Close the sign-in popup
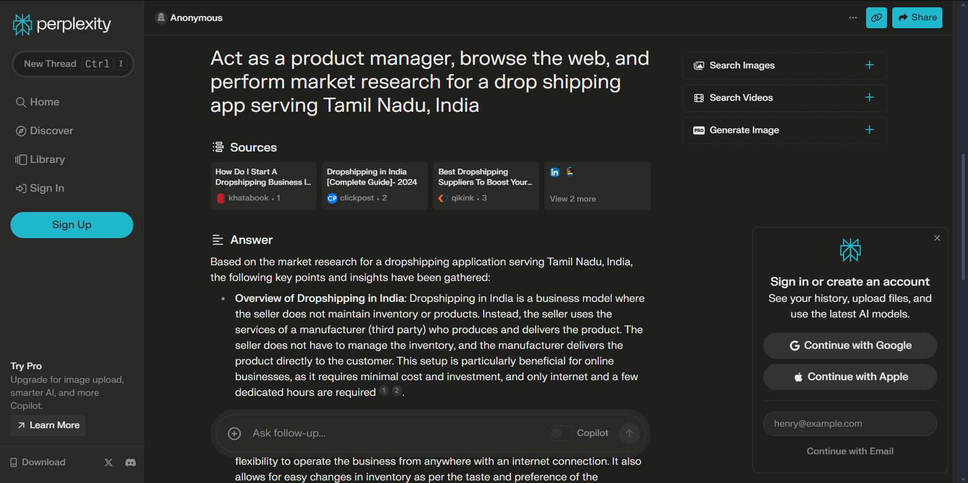 tap(937, 238)
